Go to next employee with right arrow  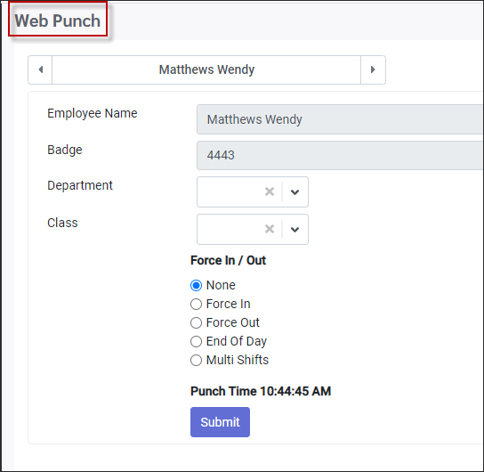click(x=373, y=69)
